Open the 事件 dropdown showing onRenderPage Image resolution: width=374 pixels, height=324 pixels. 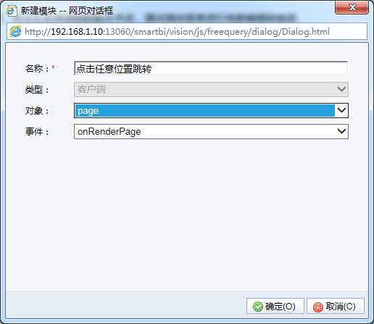(211, 131)
